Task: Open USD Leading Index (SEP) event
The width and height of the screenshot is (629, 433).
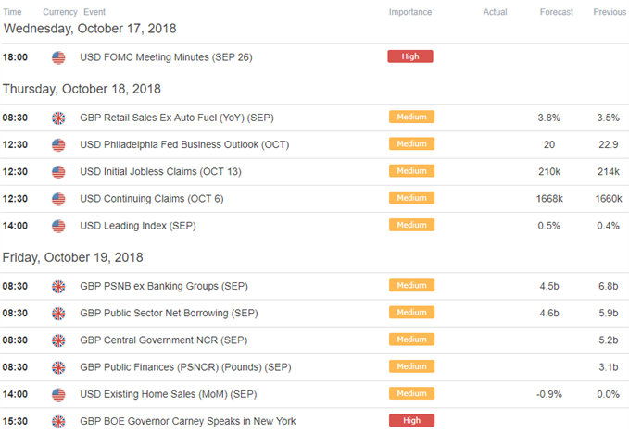Action: (x=138, y=226)
